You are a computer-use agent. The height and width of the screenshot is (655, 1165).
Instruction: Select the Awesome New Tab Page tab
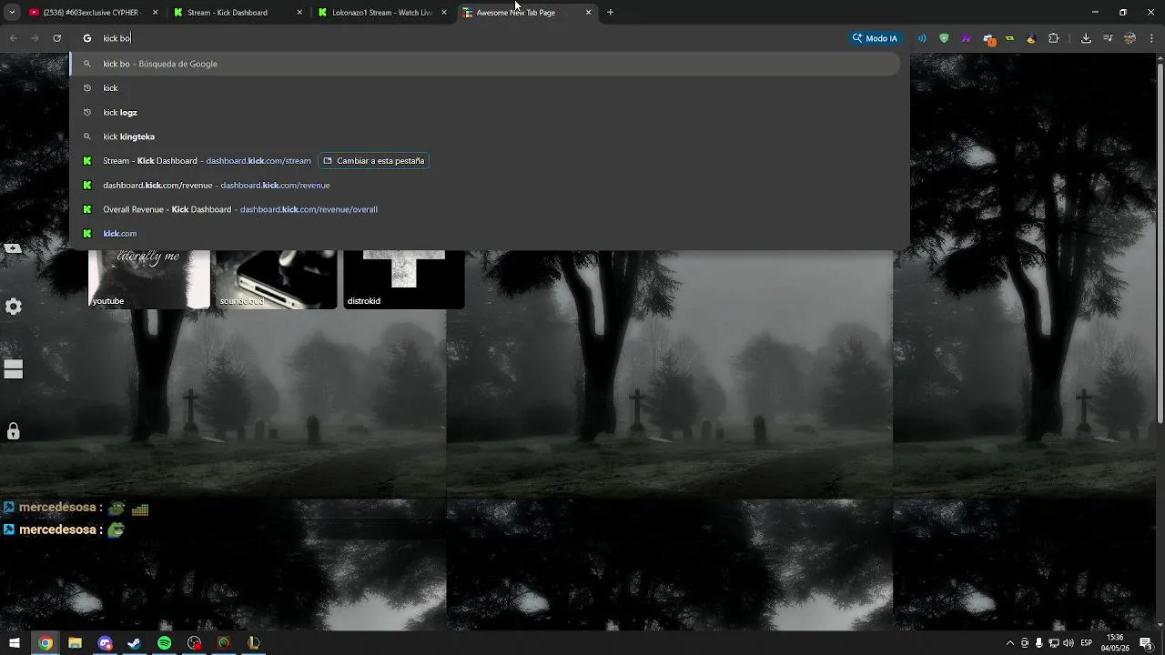tap(526, 13)
